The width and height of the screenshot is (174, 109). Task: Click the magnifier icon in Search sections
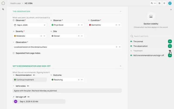click(132, 36)
